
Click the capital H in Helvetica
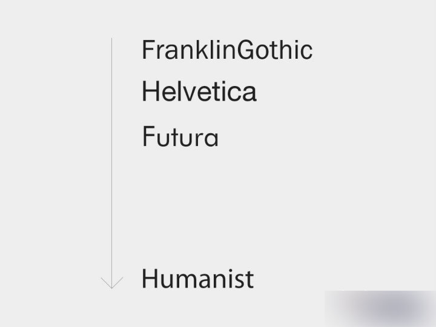pos(150,91)
